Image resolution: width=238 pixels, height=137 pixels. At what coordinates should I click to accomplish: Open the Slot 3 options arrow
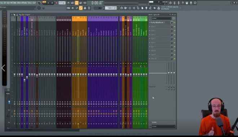click(x=150, y=31)
